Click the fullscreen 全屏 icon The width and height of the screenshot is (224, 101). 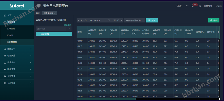pyautogui.click(x=176, y=6)
